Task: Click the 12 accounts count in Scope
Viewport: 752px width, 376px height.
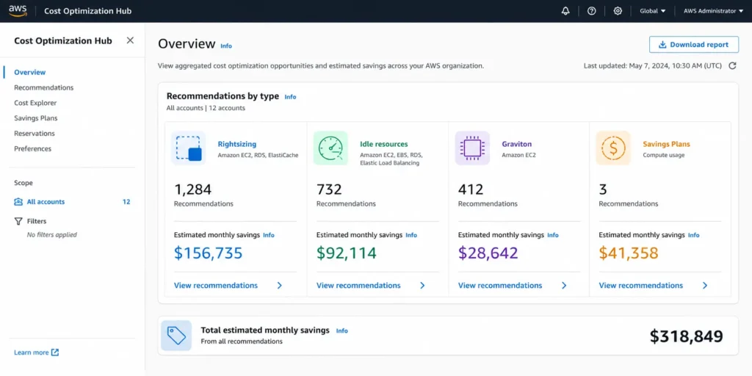Action: pyautogui.click(x=126, y=202)
